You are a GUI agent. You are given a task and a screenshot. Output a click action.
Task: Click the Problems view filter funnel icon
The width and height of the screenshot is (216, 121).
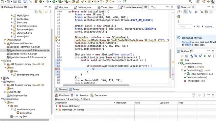click(193, 95)
